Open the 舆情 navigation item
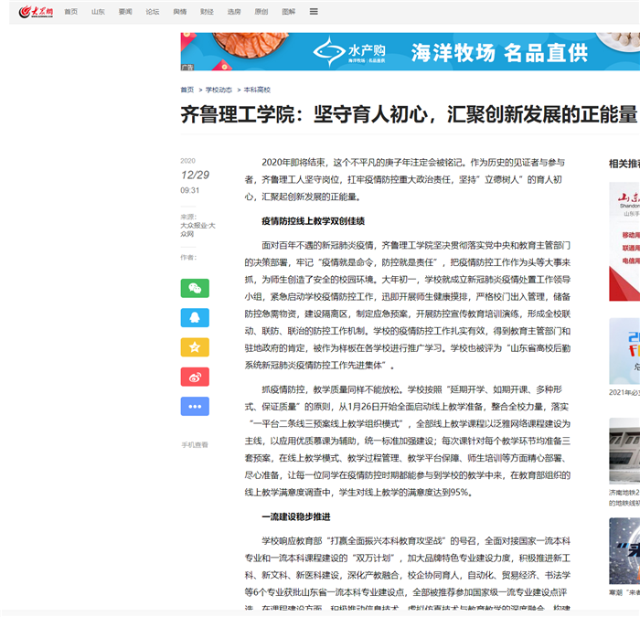 (x=179, y=12)
